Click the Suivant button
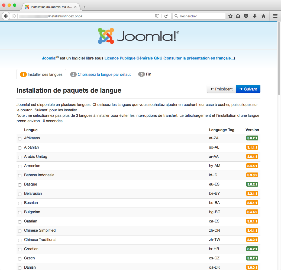281x270 pixels. coord(248,89)
